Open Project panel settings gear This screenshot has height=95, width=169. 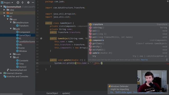tap(28, 2)
